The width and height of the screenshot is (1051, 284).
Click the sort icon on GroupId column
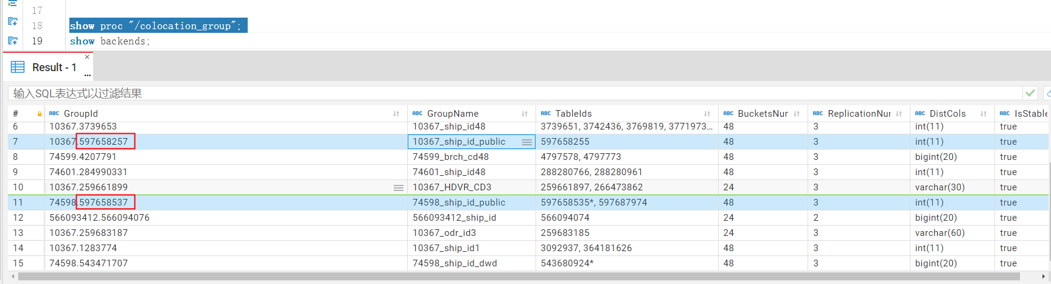[396, 114]
